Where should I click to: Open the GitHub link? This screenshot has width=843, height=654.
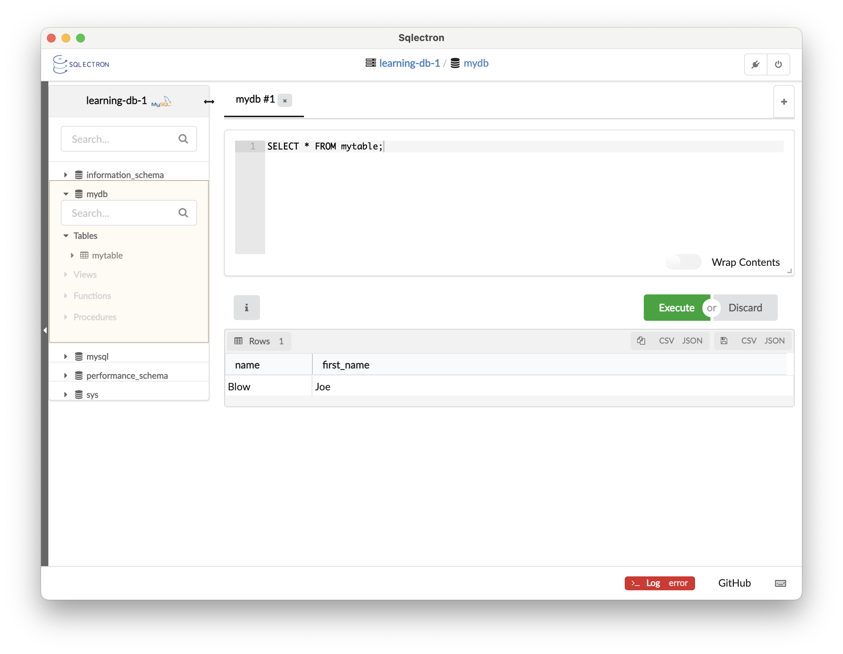pos(734,583)
